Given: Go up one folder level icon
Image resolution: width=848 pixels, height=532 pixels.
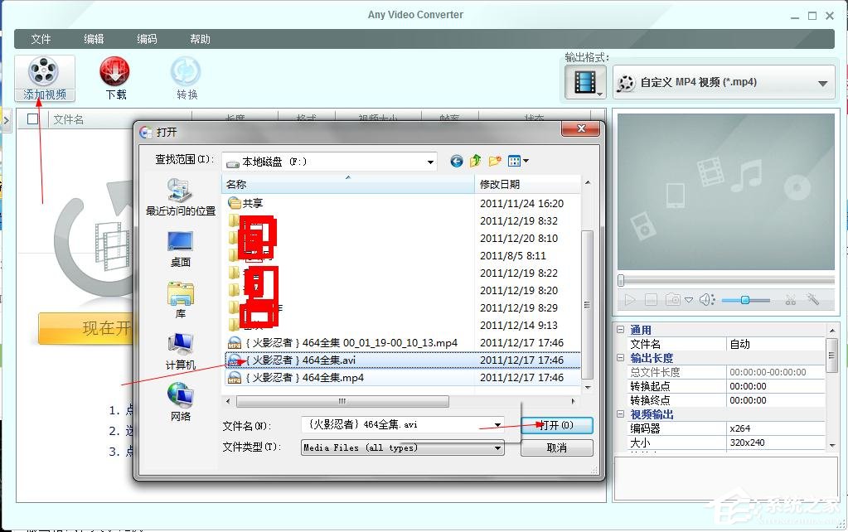Looking at the screenshot, I should coord(474,160).
